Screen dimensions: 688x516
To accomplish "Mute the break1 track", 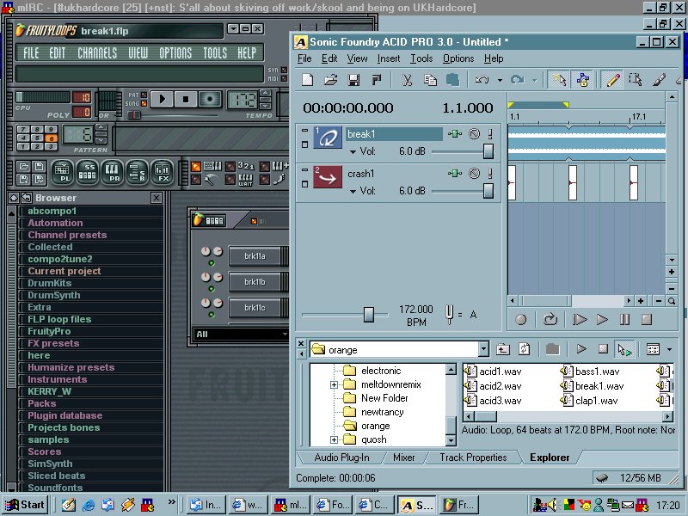I will point(474,134).
